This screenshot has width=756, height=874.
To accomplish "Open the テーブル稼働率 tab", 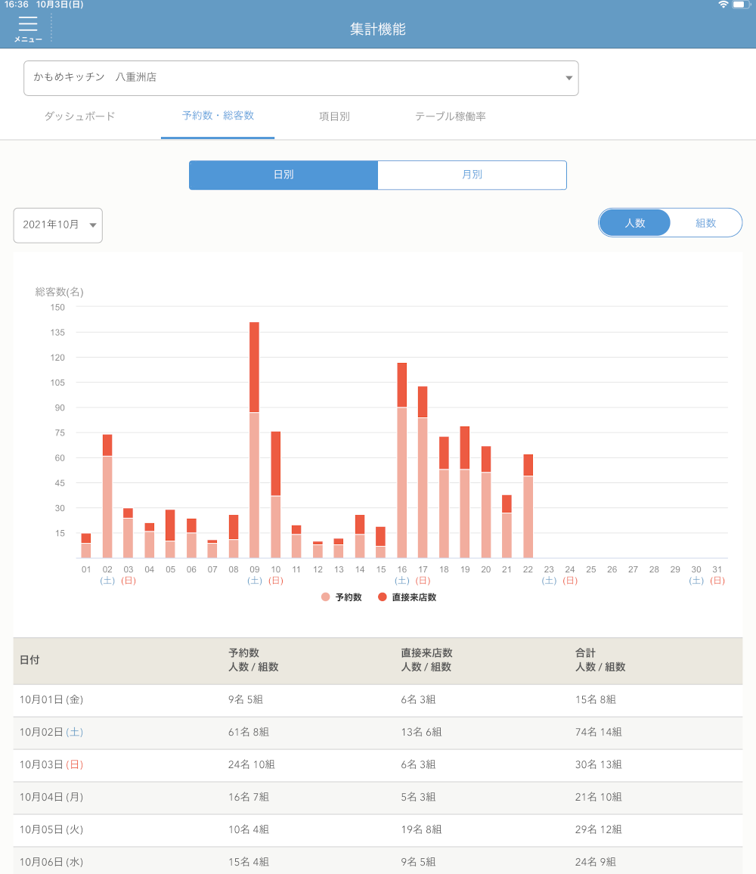I will pos(450,116).
